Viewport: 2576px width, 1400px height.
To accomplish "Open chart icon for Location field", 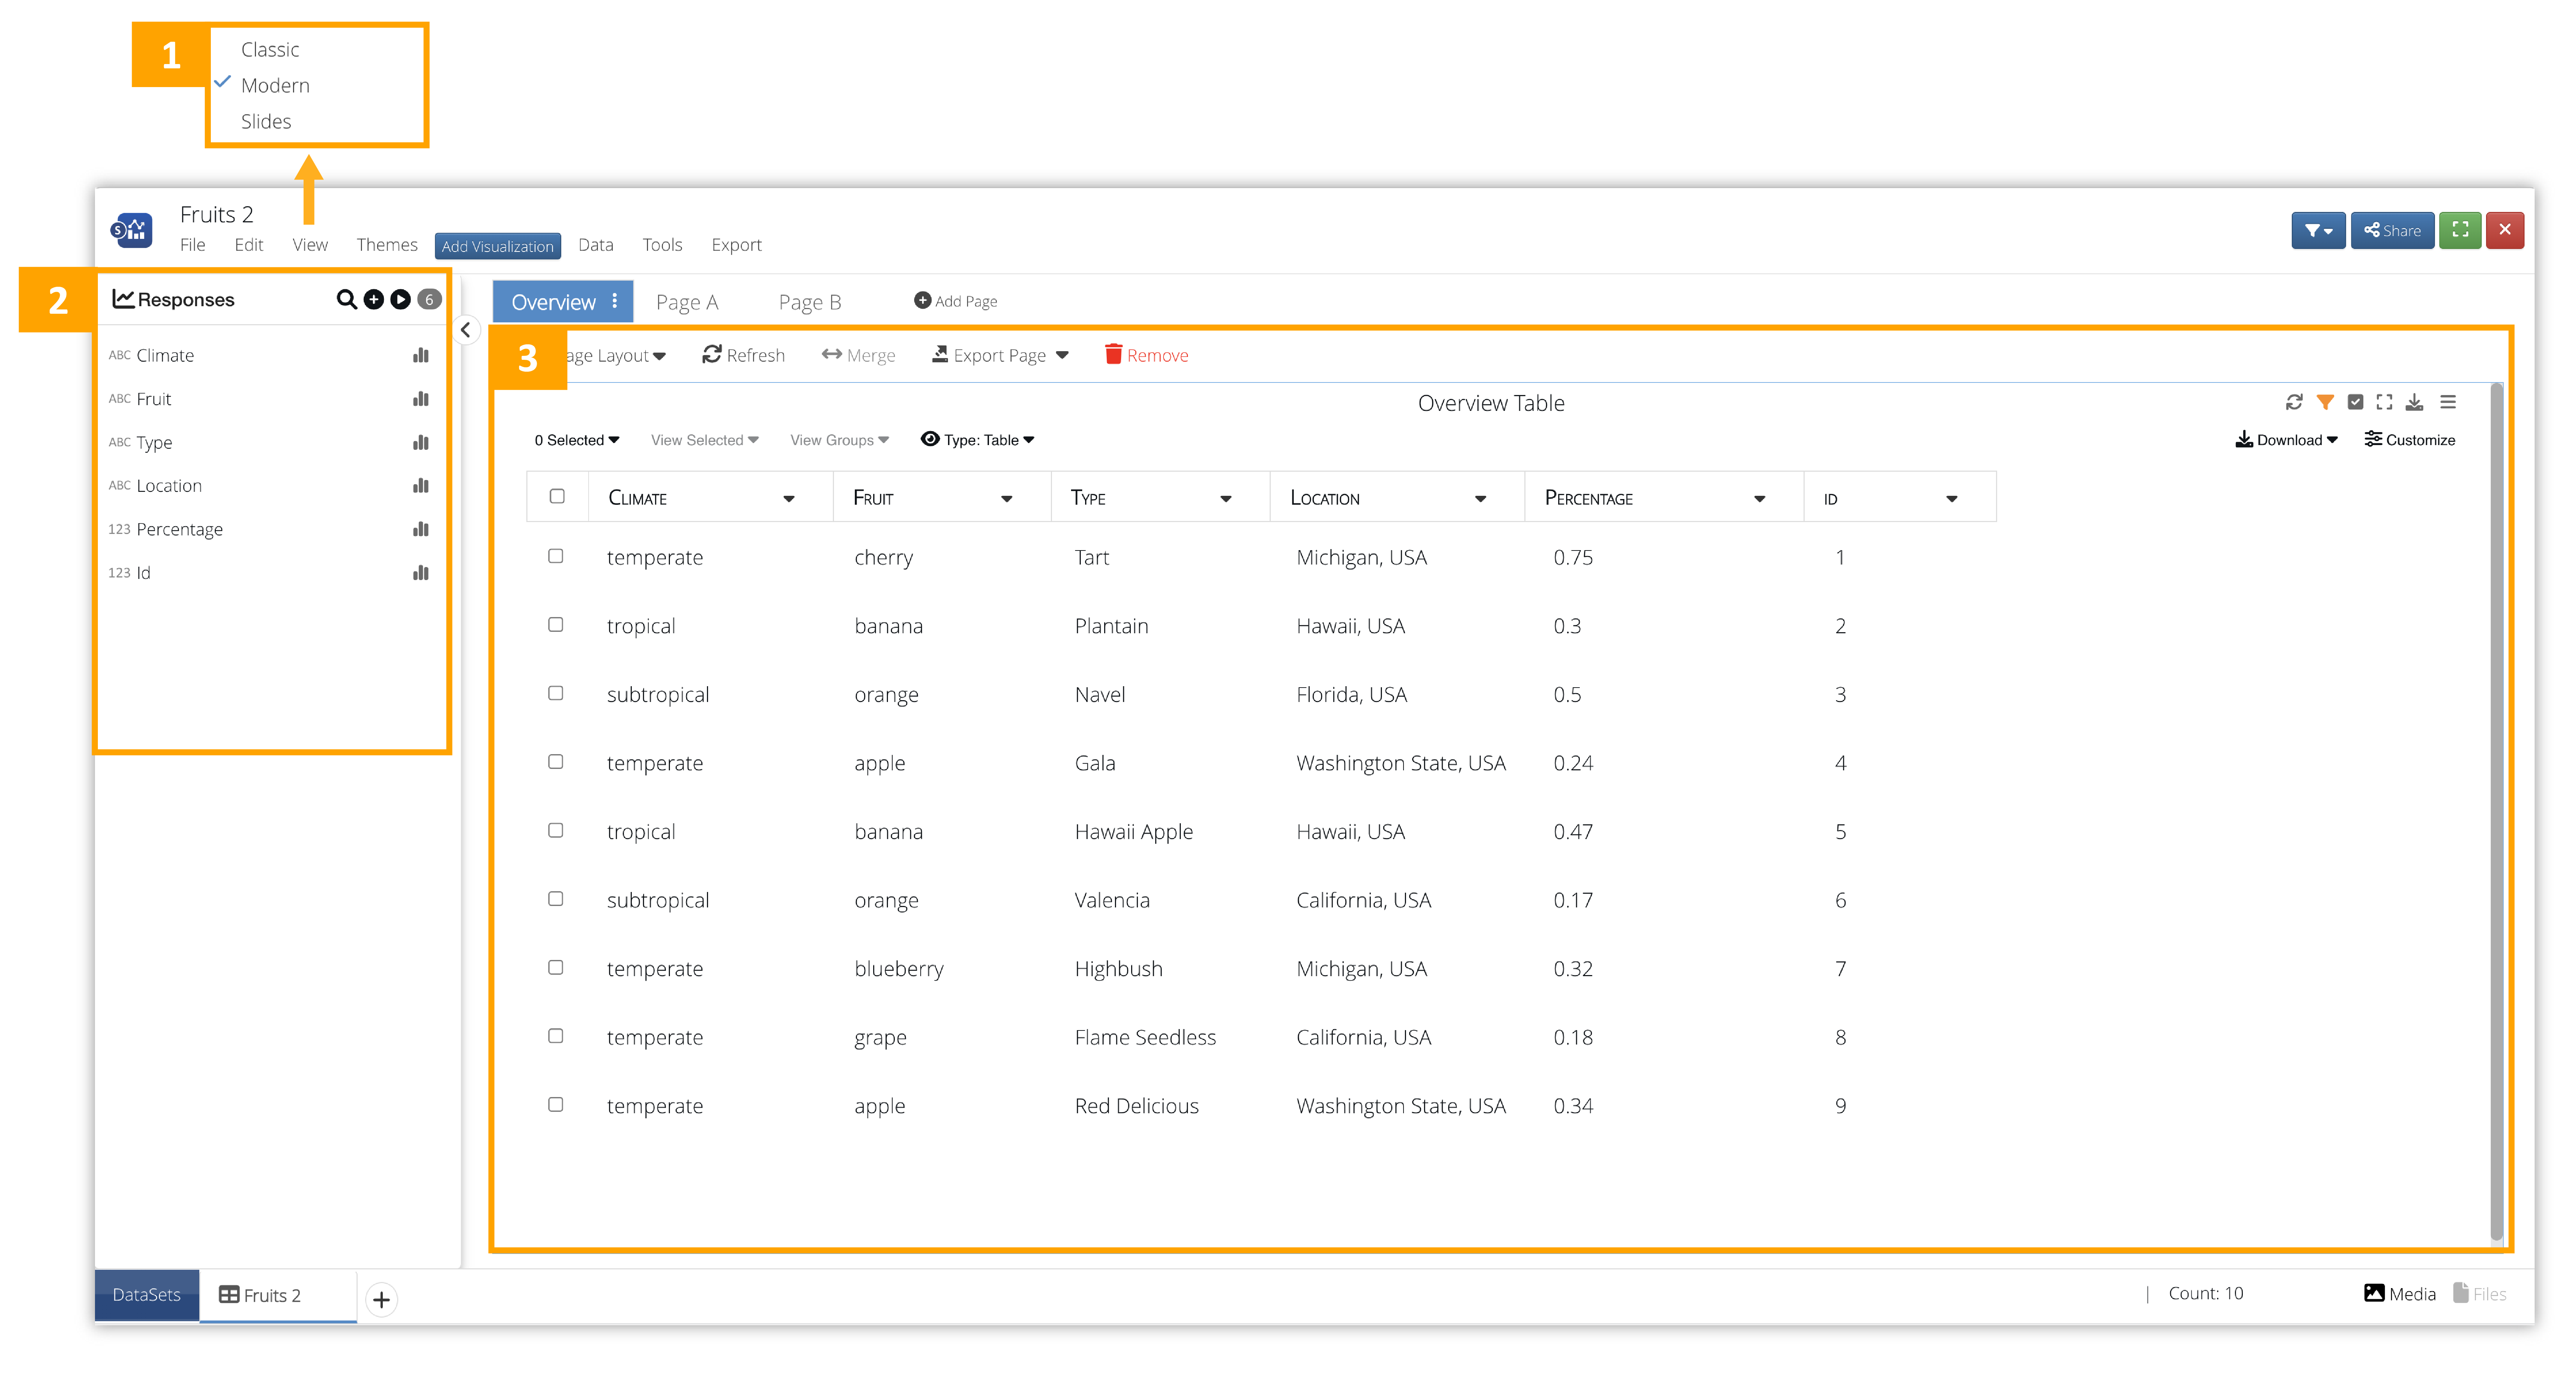I will pyautogui.click(x=421, y=486).
